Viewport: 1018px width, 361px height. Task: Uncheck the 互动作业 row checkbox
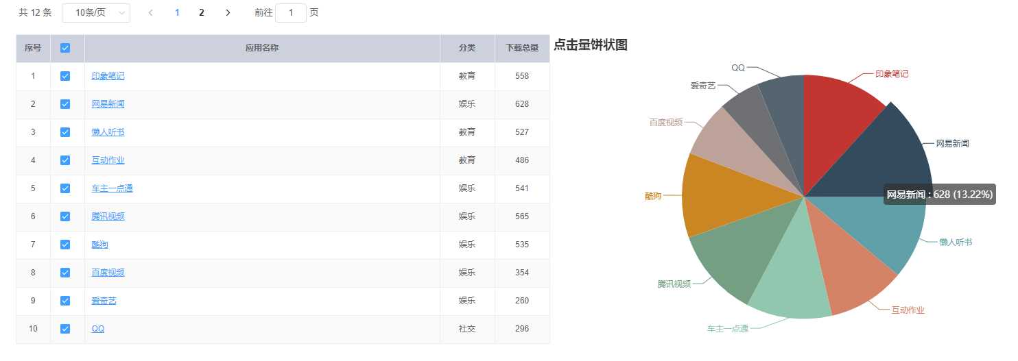pyautogui.click(x=65, y=160)
